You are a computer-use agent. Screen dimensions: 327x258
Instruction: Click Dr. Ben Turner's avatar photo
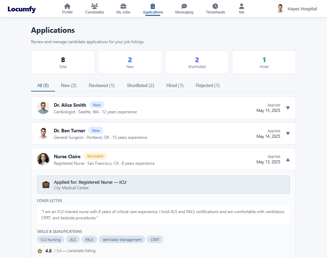(43, 133)
